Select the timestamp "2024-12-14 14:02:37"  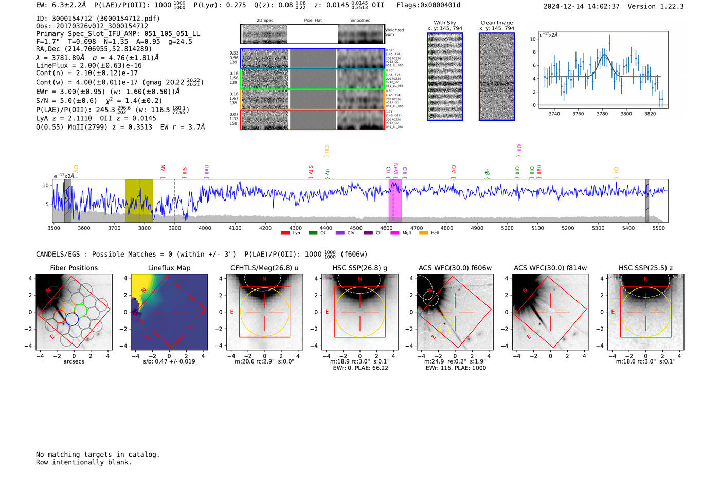[x=581, y=6]
